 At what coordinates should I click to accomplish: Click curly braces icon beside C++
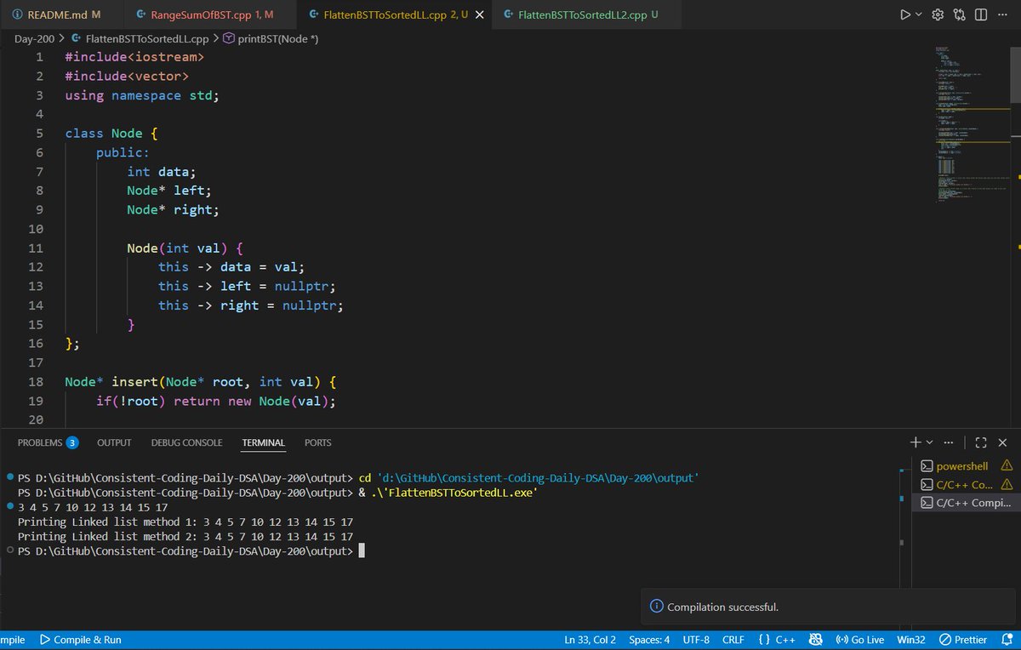(x=763, y=640)
